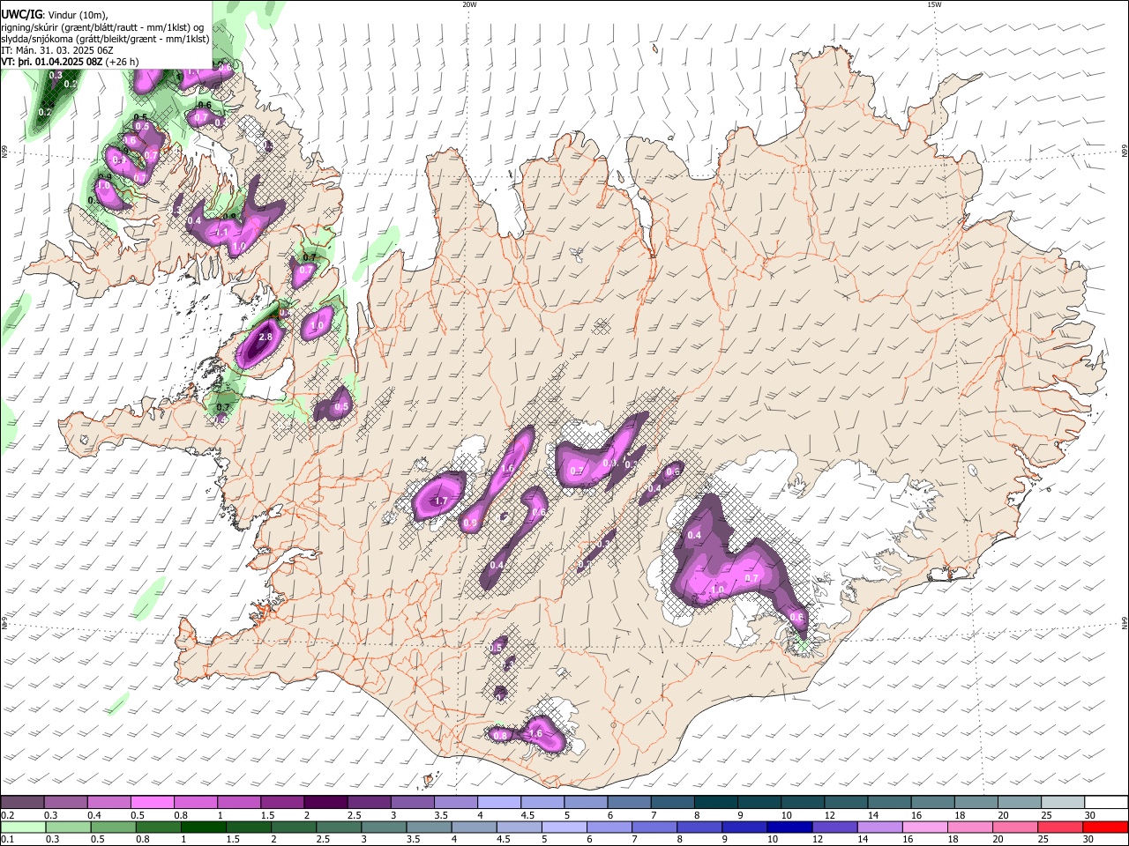Click the 'VT: þri. 01.04.2025 08Z' valid time
This screenshot has height=846, width=1129.
click(54, 63)
